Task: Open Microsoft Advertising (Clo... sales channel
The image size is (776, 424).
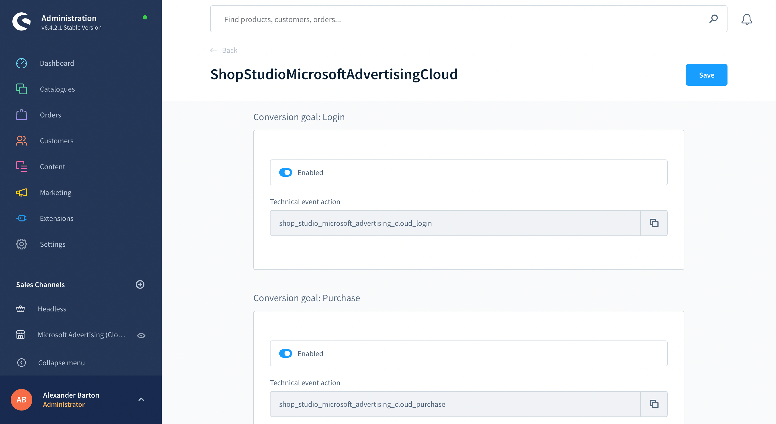Action: (x=81, y=335)
